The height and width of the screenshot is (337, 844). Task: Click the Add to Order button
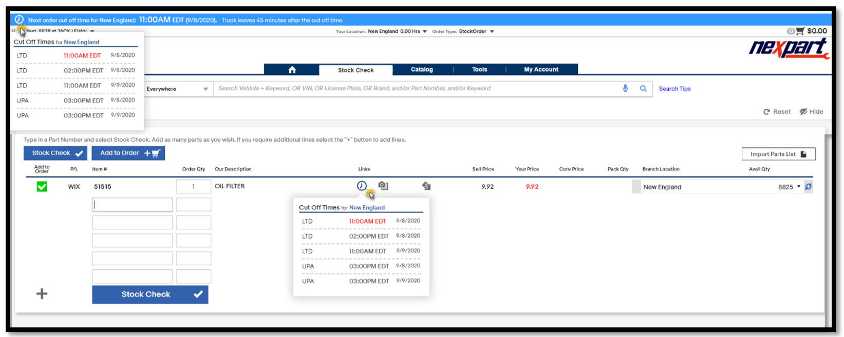(x=128, y=153)
